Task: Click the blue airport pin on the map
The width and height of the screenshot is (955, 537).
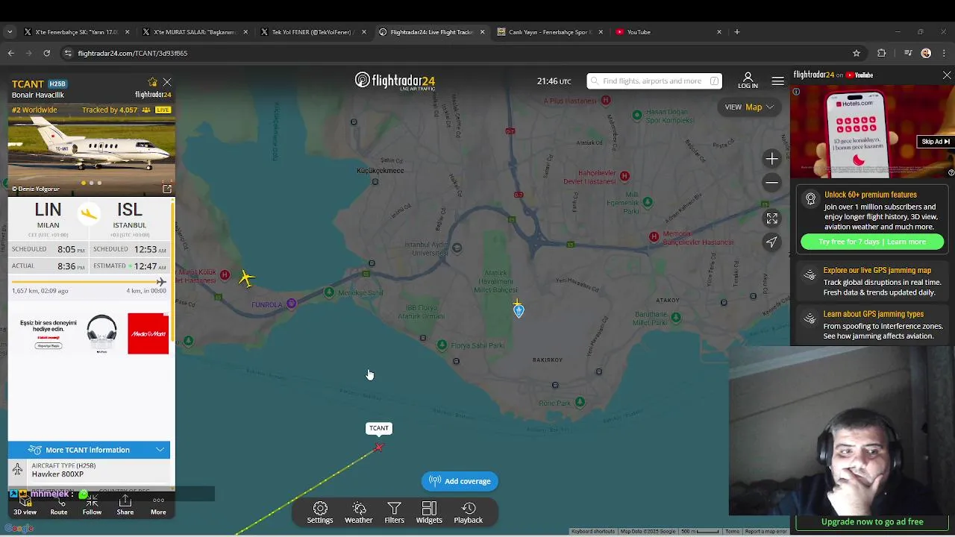Action: pos(519,310)
